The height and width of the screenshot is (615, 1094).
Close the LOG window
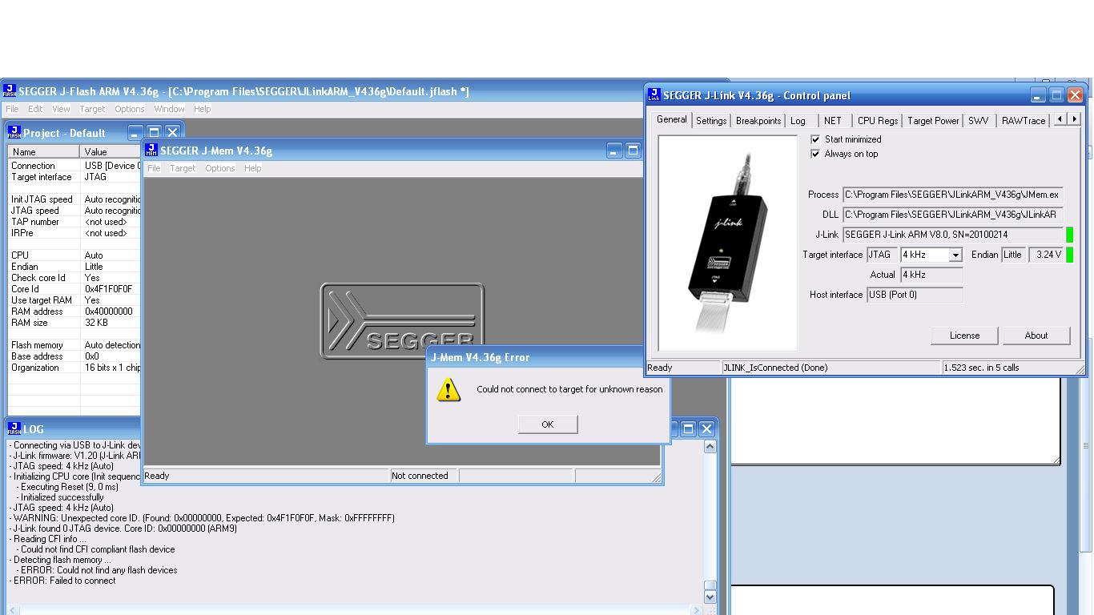[x=706, y=429]
